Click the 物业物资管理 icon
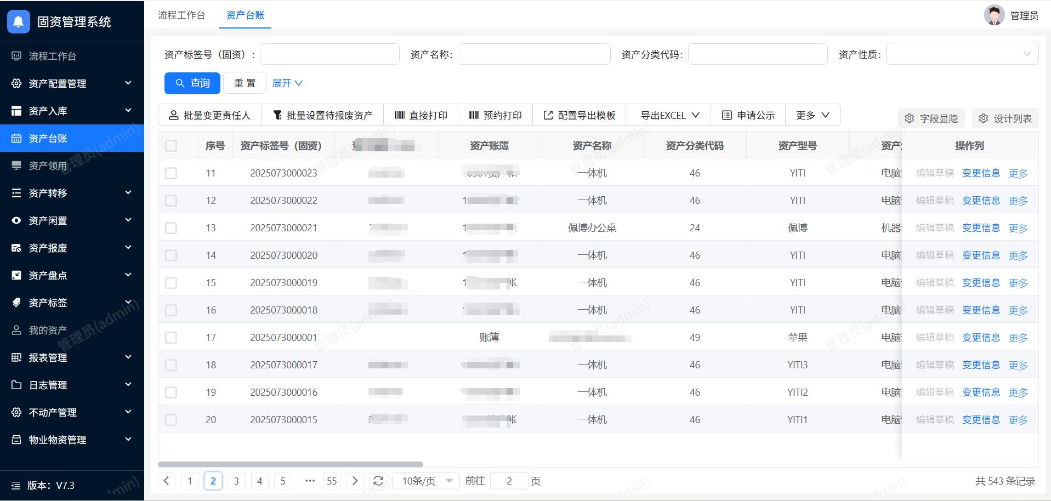 16,440
